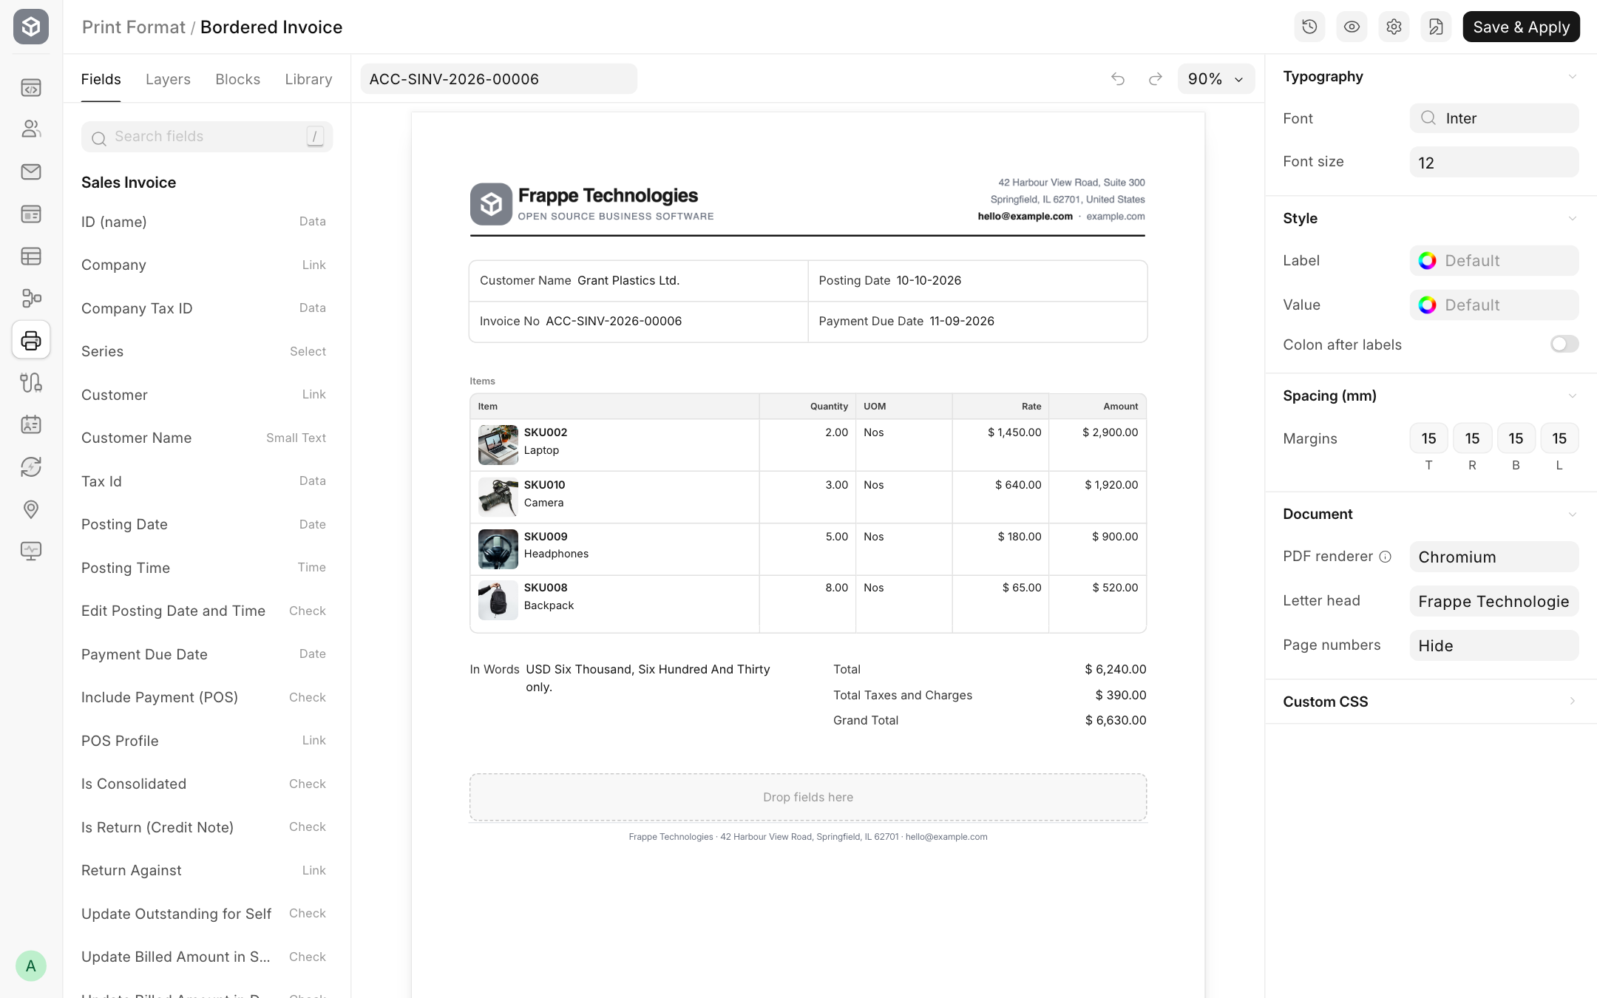
Task: Open the web page layout sidebar icon
Action: [31, 214]
